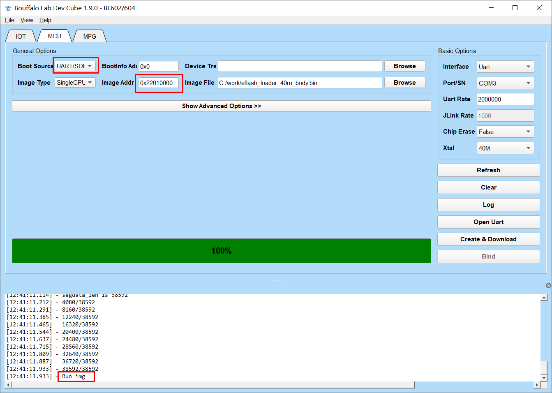
Task: Switch to the MFG tab
Action: [x=90, y=36]
